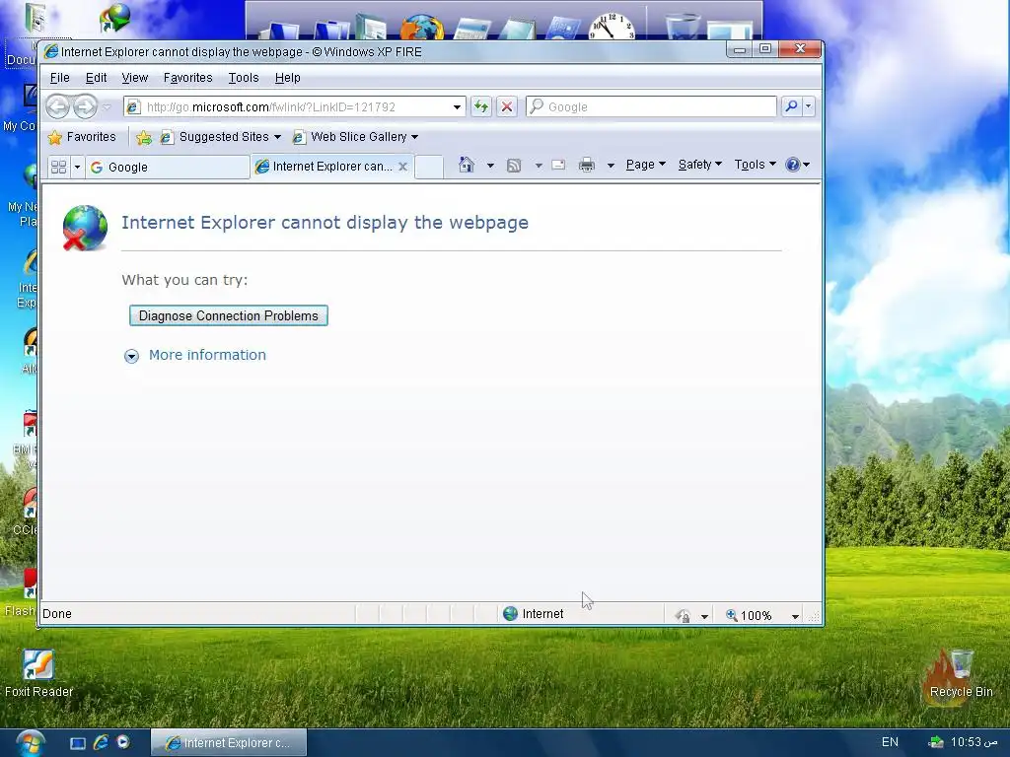Viewport: 1010px width, 757px height.
Task: Open Print dropdown arrow
Action: coord(611,166)
